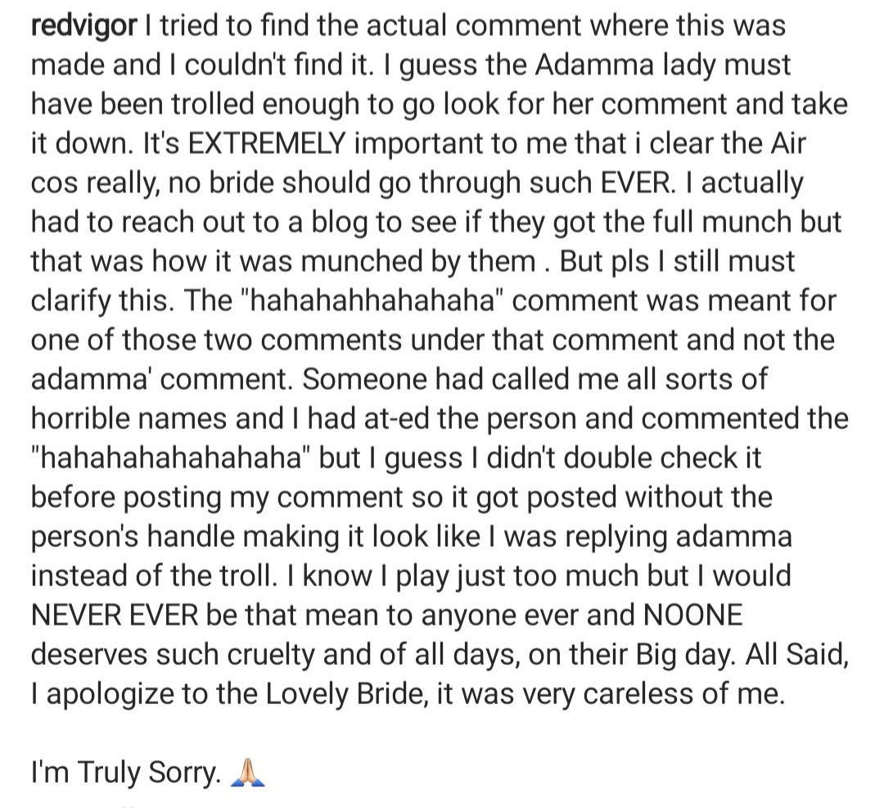Click the praying hands emoji
This screenshot has width=884, height=808.
coord(249,771)
